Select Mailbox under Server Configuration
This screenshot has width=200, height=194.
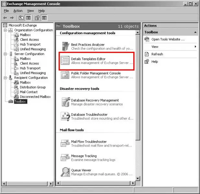pyautogui.click(x=25, y=59)
